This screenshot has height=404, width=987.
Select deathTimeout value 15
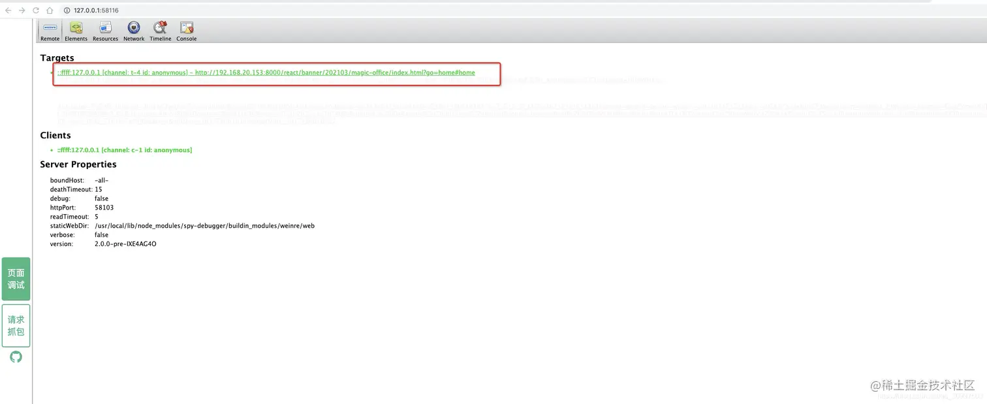99,189
